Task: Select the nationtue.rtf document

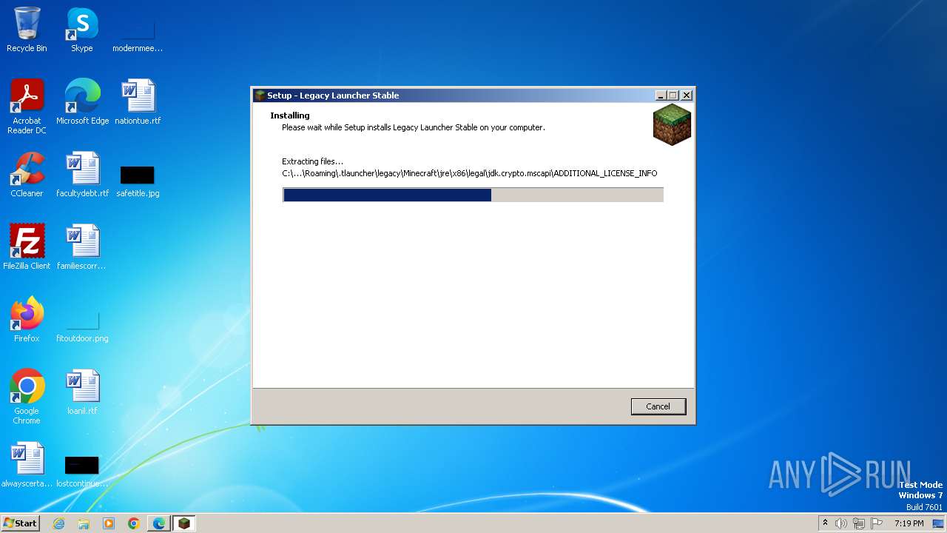Action: pyautogui.click(x=138, y=102)
